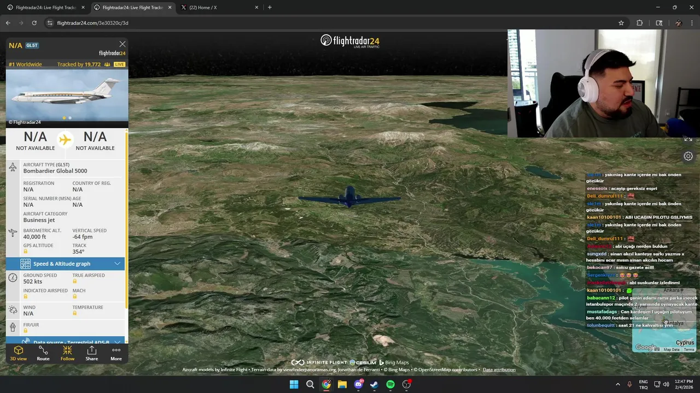
Task: Open the ENG TRQ language switcher
Action: (x=643, y=384)
